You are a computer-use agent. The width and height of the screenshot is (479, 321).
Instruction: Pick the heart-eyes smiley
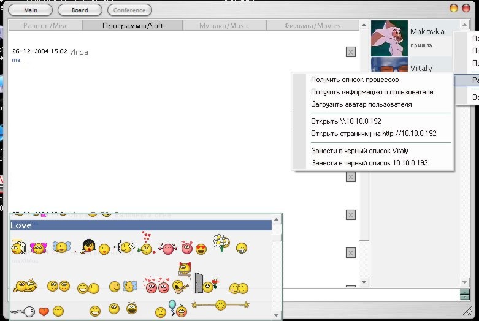201,249
